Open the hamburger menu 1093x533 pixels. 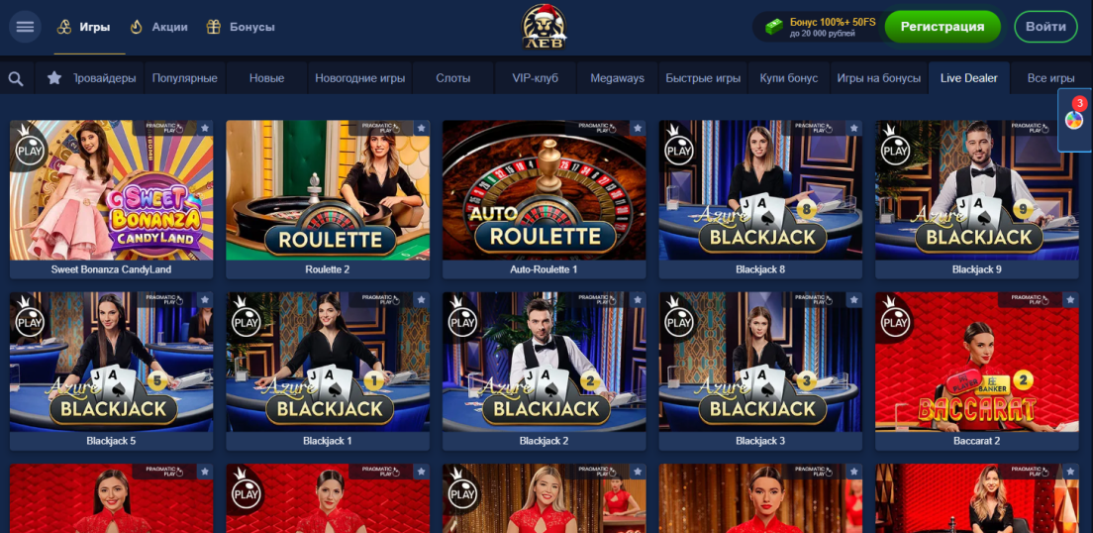[x=25, y=27]
